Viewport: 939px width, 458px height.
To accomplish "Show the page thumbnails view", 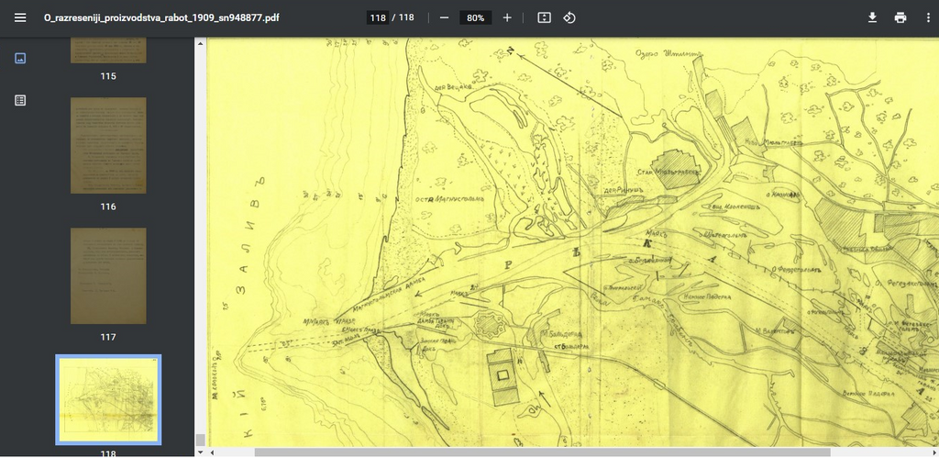I will (20, 58).
